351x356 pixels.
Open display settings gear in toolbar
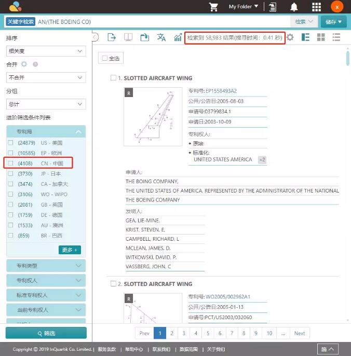[x=290, y=37]
